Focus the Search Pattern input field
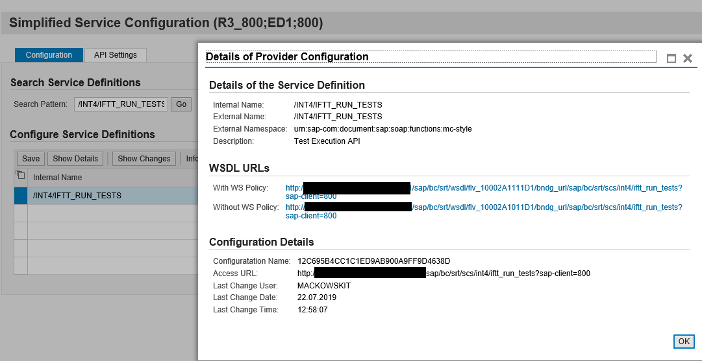The height and width of the screenshot is (361, 702). [121, 104]
